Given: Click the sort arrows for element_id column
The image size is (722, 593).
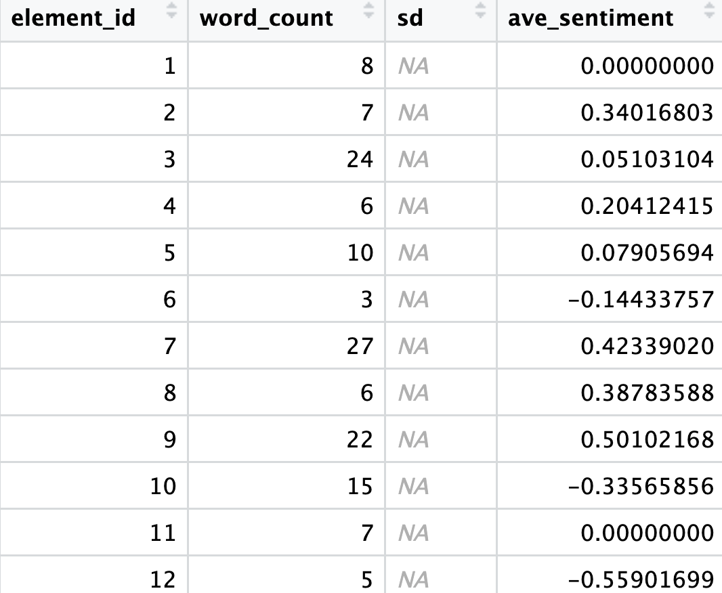Looking at the screenshot, I should click(x=172, y=12).
